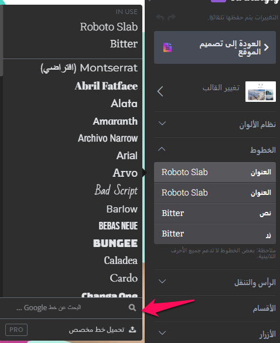Choose the Bad Script font
Screen dimensions: 280x343
click(116, 190)
